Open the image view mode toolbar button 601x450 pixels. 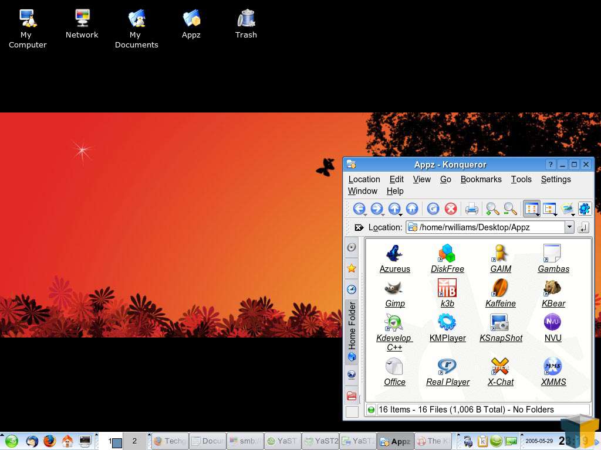tap(568, 209)
